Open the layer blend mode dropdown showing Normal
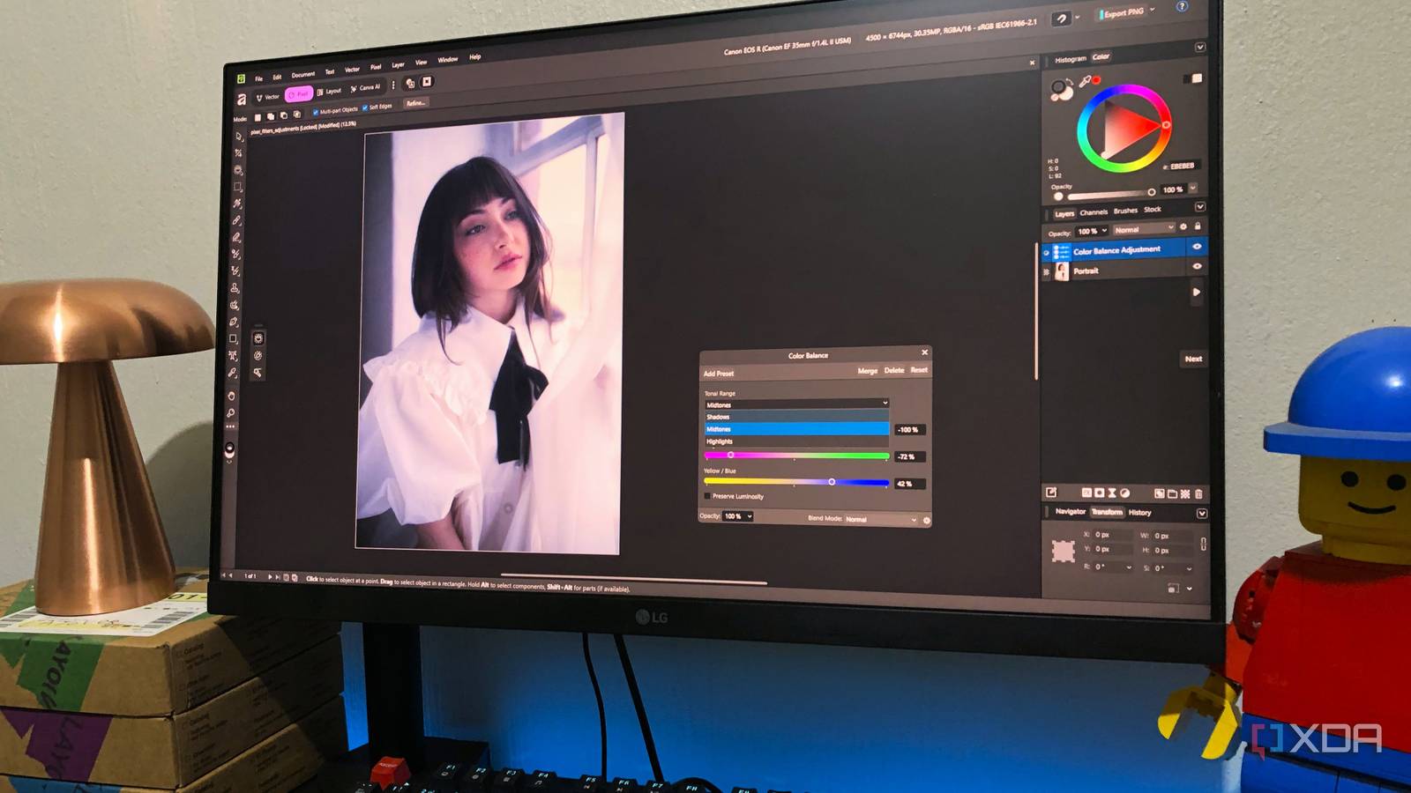Image resolution: width=1411 pixels, height=793 pixels. tap(1142, 228)
